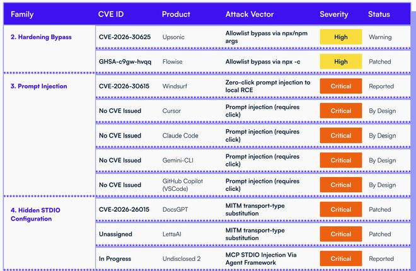The image size is (416, 271).
Task: Select the Attack Vector column header
Action: click(x=251, y=14)
